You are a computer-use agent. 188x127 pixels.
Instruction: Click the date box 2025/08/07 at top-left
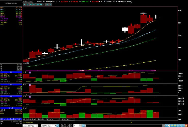coord(11,3)
